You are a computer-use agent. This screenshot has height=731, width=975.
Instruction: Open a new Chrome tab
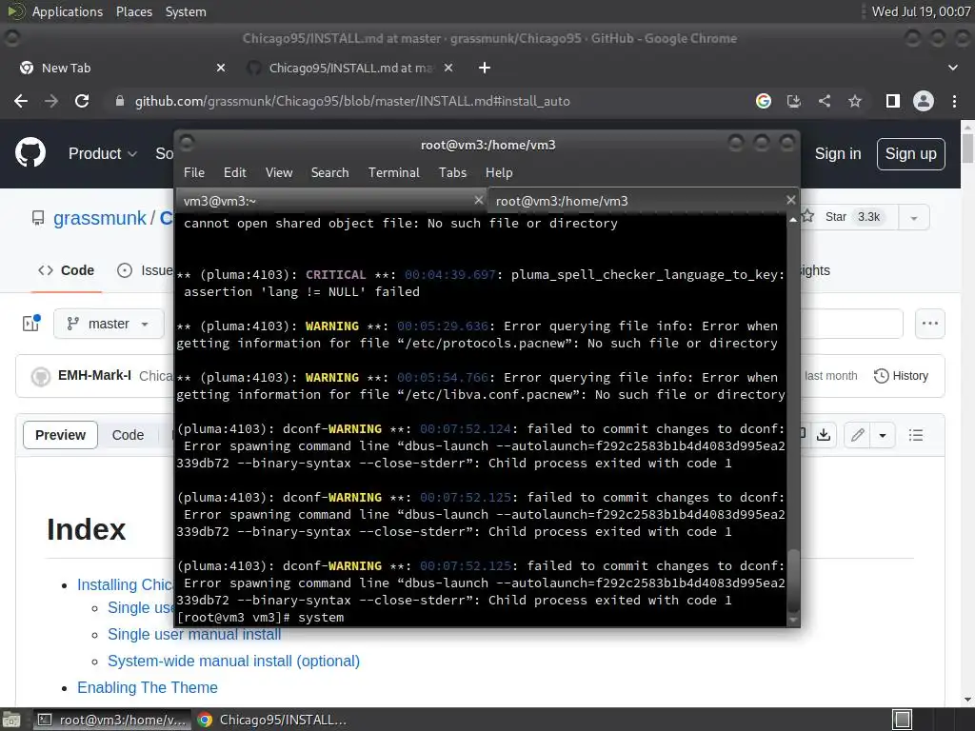485,68
